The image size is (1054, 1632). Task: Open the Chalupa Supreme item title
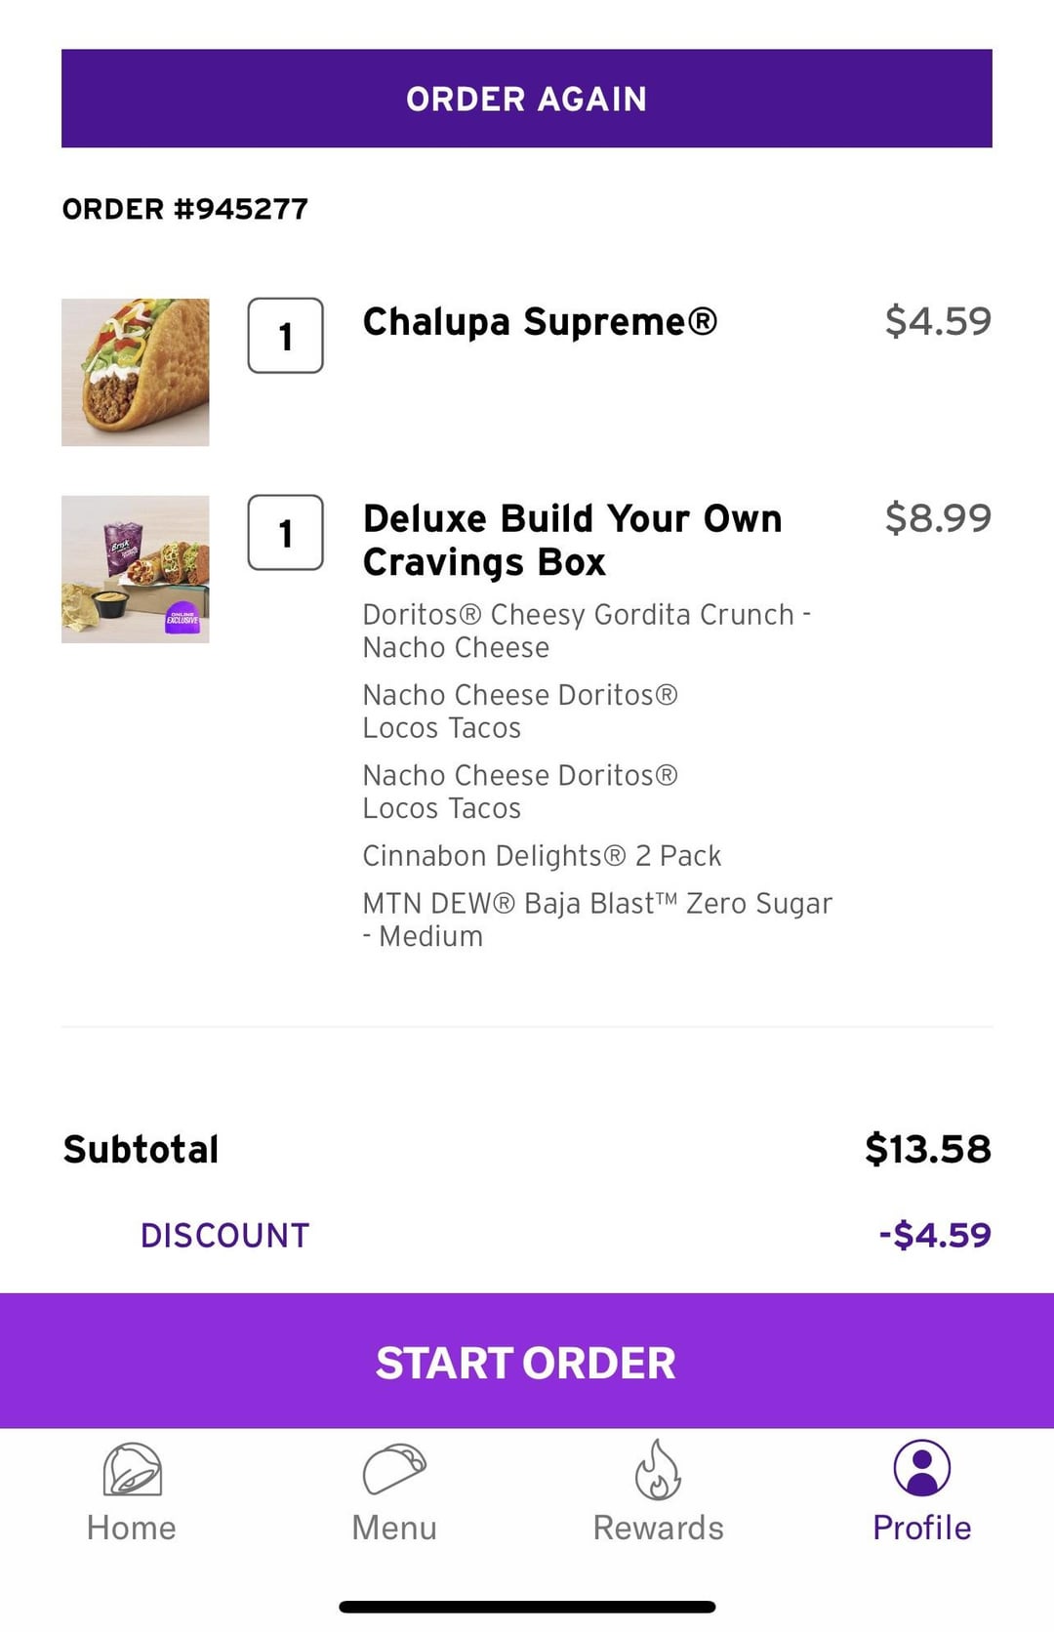click(540, 322)
